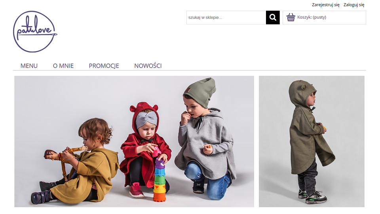Screen dimensions: 380x214
Task: Open the "Zarejestruj się" registration link
Action: (325, 5)
